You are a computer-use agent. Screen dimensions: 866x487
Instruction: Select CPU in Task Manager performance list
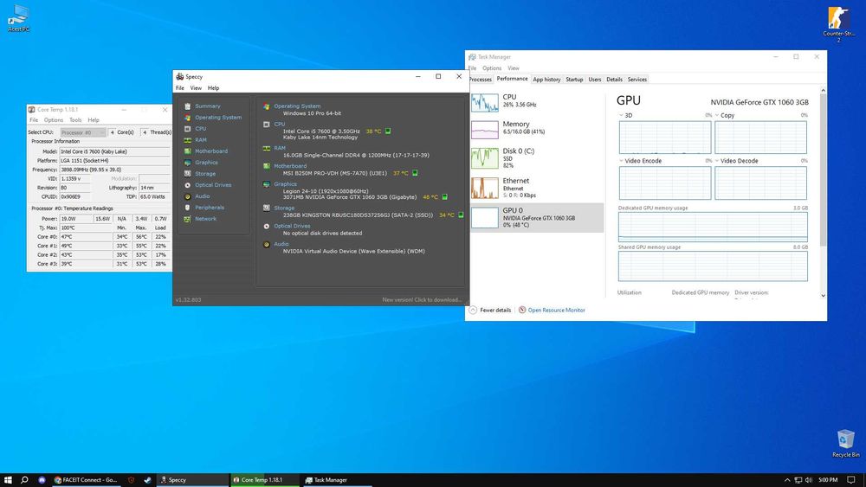536,102
